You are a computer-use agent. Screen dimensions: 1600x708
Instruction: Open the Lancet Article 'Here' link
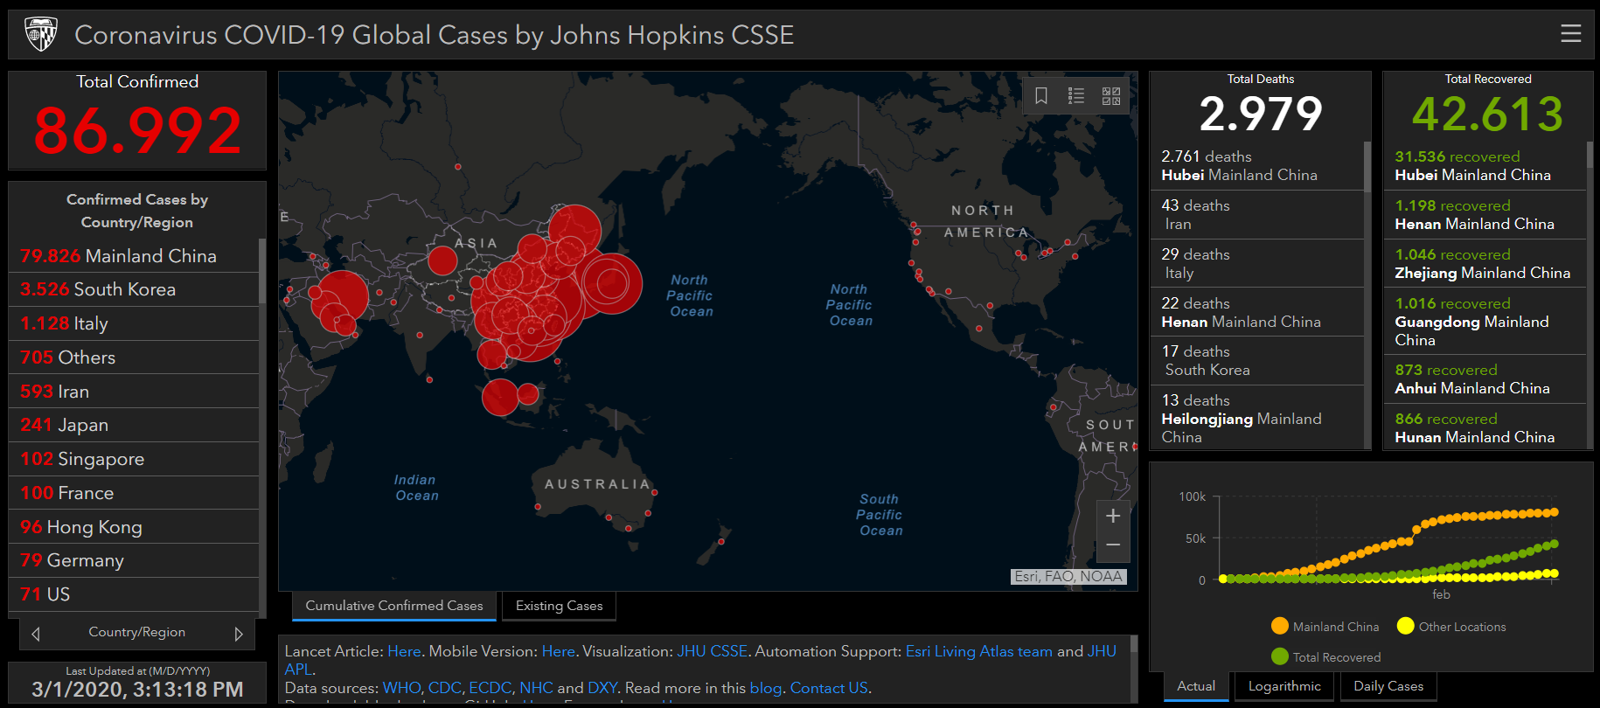pos(404,651)
